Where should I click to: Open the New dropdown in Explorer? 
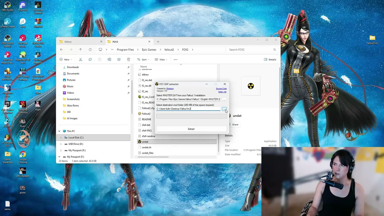66,59
